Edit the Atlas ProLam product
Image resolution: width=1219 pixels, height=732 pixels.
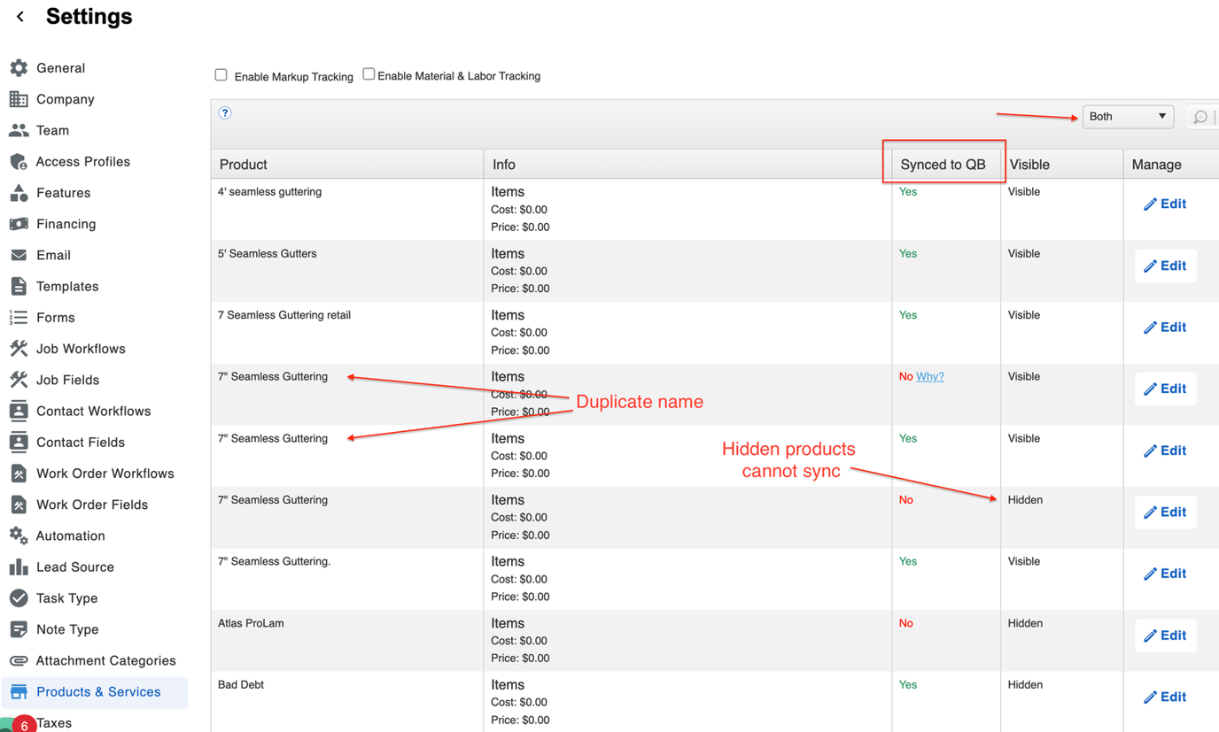[x=1165, y=636]
